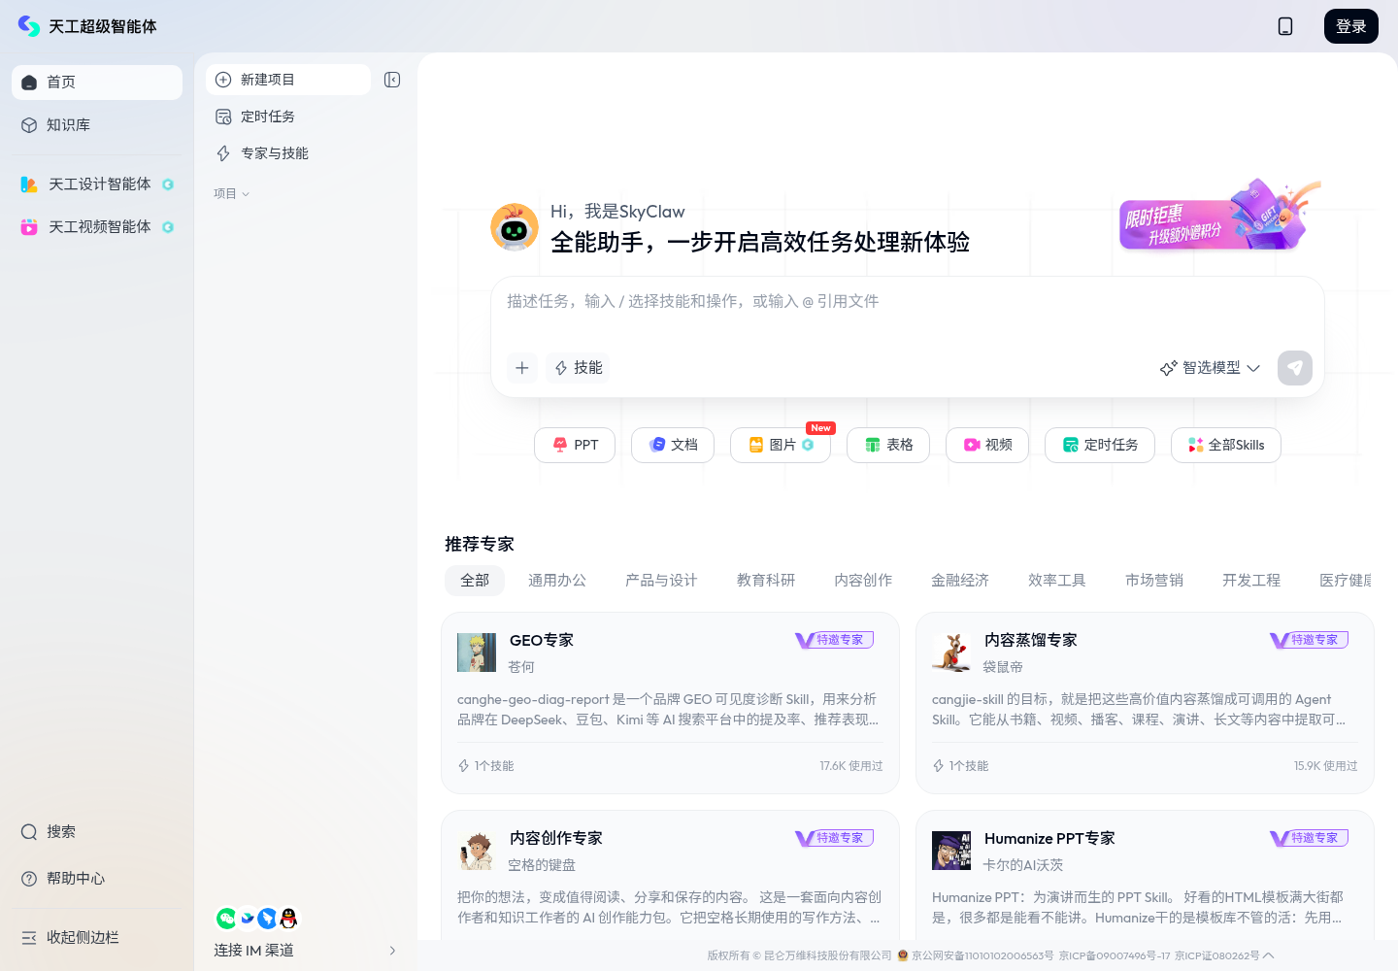Open 定时任务 in the project panel

pos(288,117)
